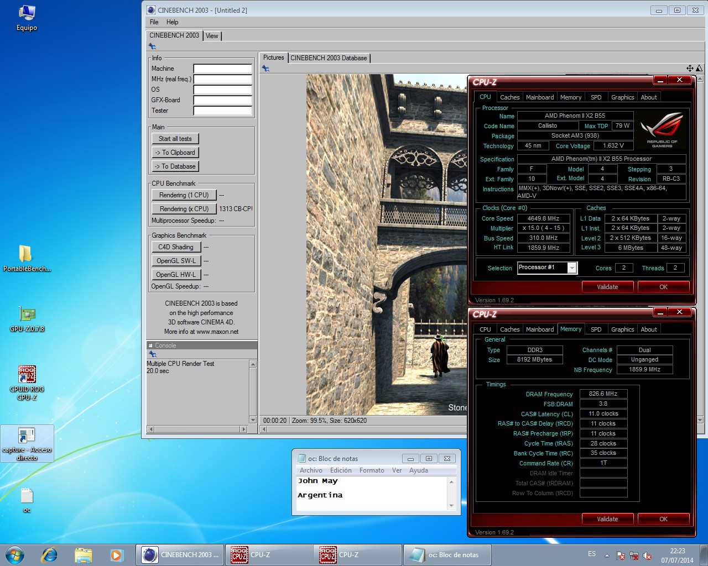
Task: Select the Pictures tab
Action: [273, 57]
